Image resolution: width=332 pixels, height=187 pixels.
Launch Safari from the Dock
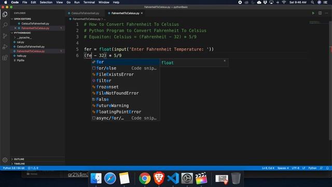[x=110, y=178]
